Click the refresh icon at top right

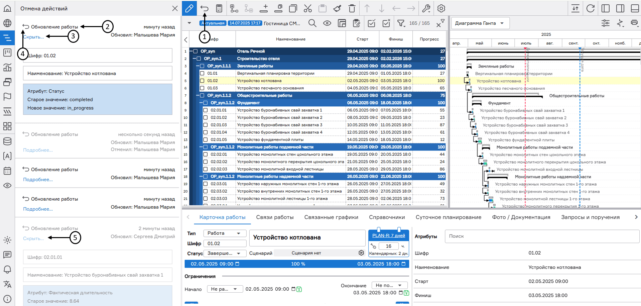tap(590, 8)
